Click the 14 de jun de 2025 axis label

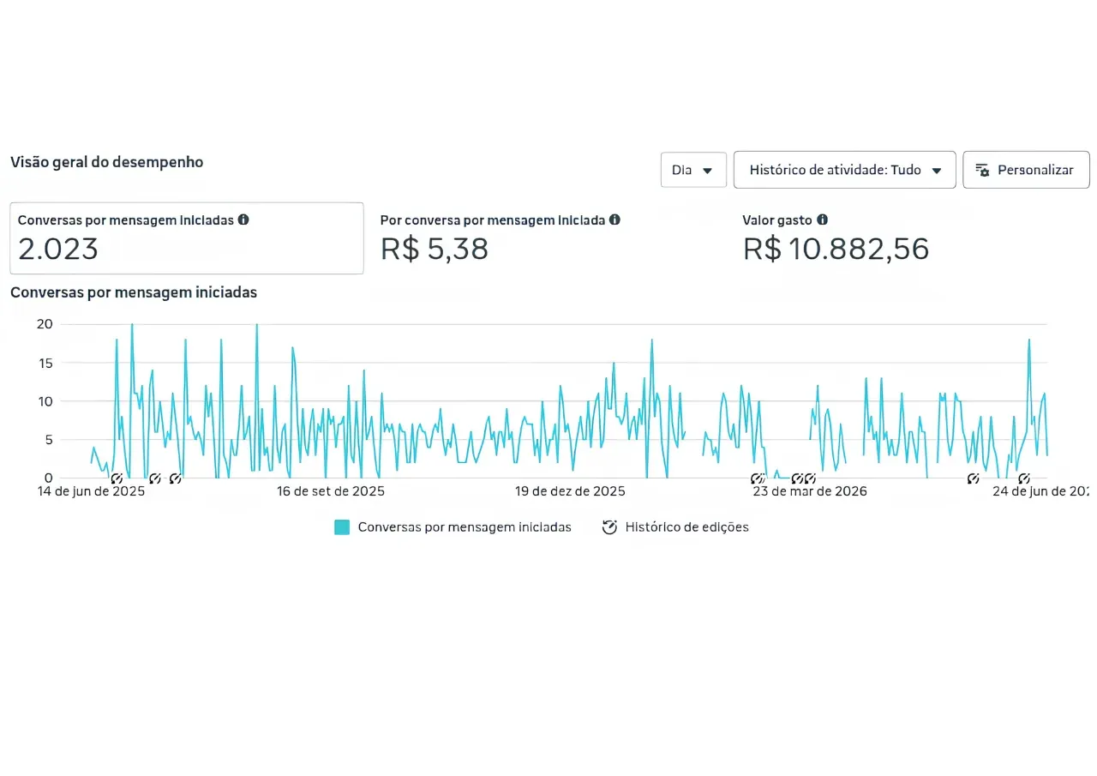(92, 491)
